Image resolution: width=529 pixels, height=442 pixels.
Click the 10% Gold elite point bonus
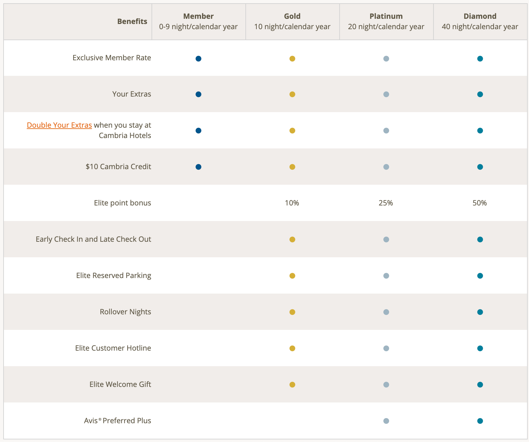click(292, 203)
